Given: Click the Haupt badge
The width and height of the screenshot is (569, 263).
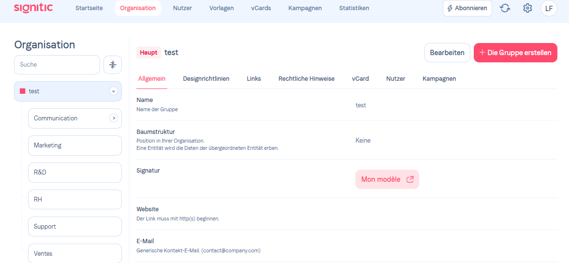Looking at the screenshot, I should point(149,53).
